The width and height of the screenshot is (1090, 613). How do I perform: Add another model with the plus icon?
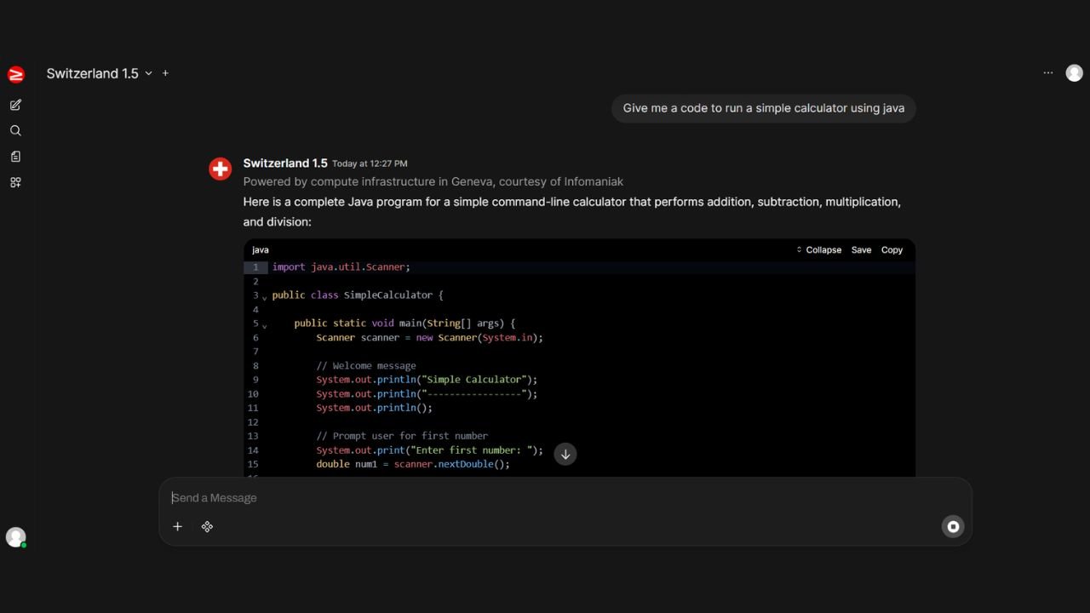(165, 73)
